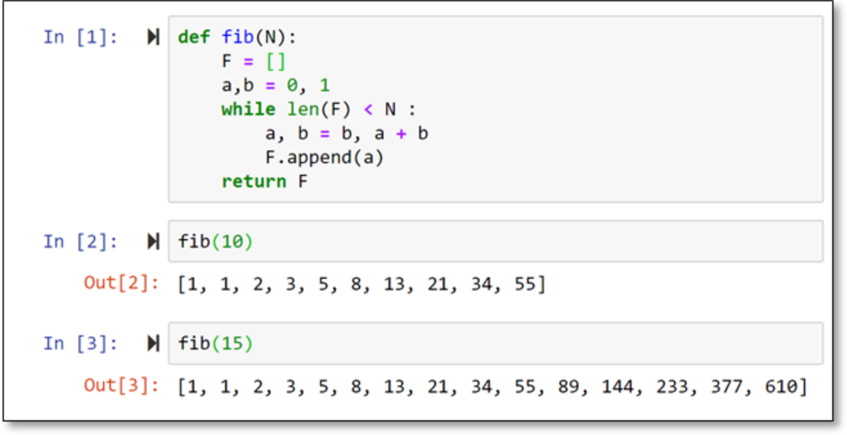Click the Out[3] output prompt label
The width and height of the screenshot is (847, 435).
click(x=121, y=386)
